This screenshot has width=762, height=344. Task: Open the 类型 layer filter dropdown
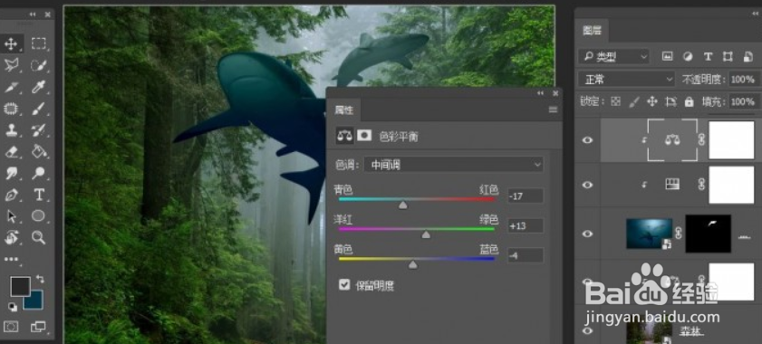click(x=614, y=57)
